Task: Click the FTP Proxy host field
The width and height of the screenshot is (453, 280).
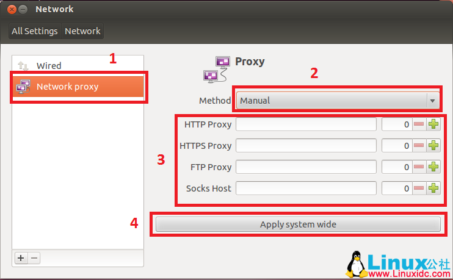Action: (306, 167)
